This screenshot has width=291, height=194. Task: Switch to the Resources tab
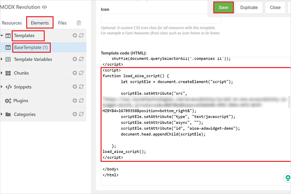[12, 23]
